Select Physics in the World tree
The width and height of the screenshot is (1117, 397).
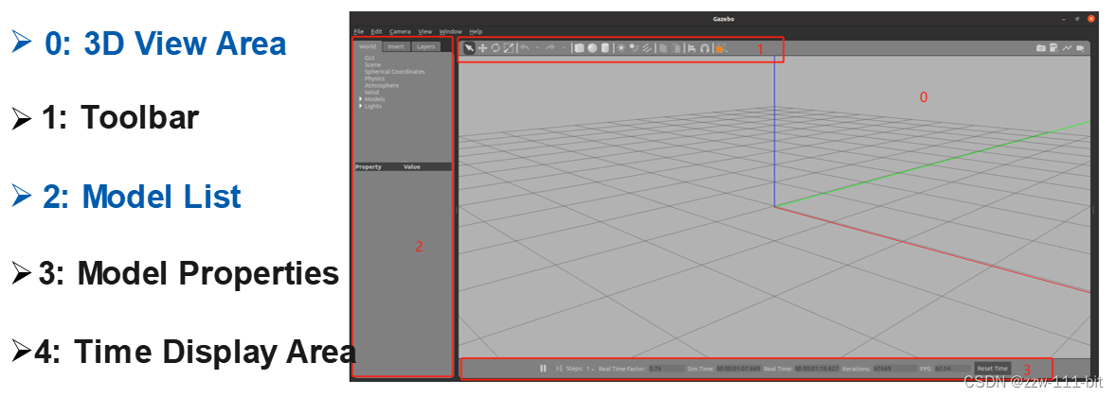pos(376,78)
